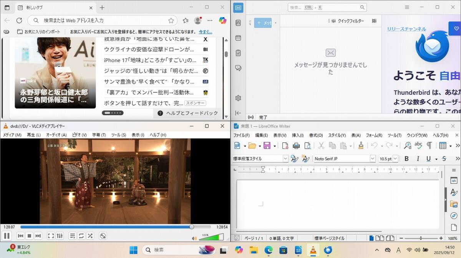
Task: Toggle VLC shuffle playback
Action: click(x=90, y=236)
